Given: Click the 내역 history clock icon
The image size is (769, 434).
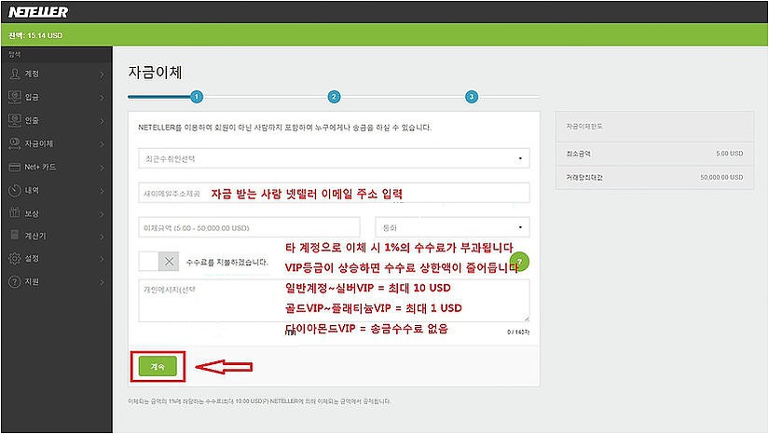Looking at the screenshot, I should tap(15, 190).
